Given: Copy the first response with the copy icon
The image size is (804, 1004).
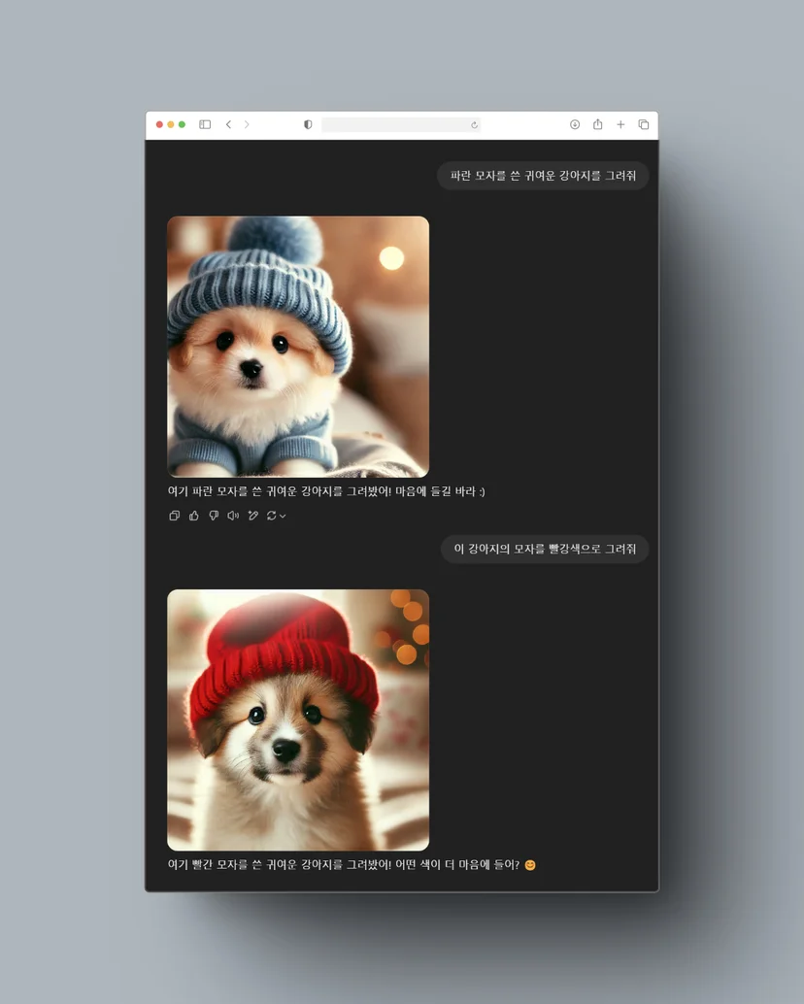Looking at the screenshot, I should [174, 516].
